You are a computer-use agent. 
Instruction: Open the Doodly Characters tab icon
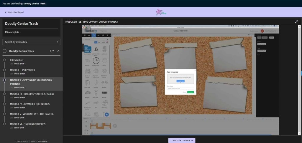(89, 35)
